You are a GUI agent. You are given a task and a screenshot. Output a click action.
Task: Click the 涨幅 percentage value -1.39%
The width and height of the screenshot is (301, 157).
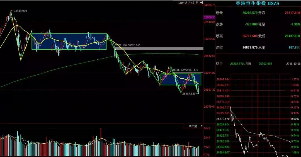point(295,24)
